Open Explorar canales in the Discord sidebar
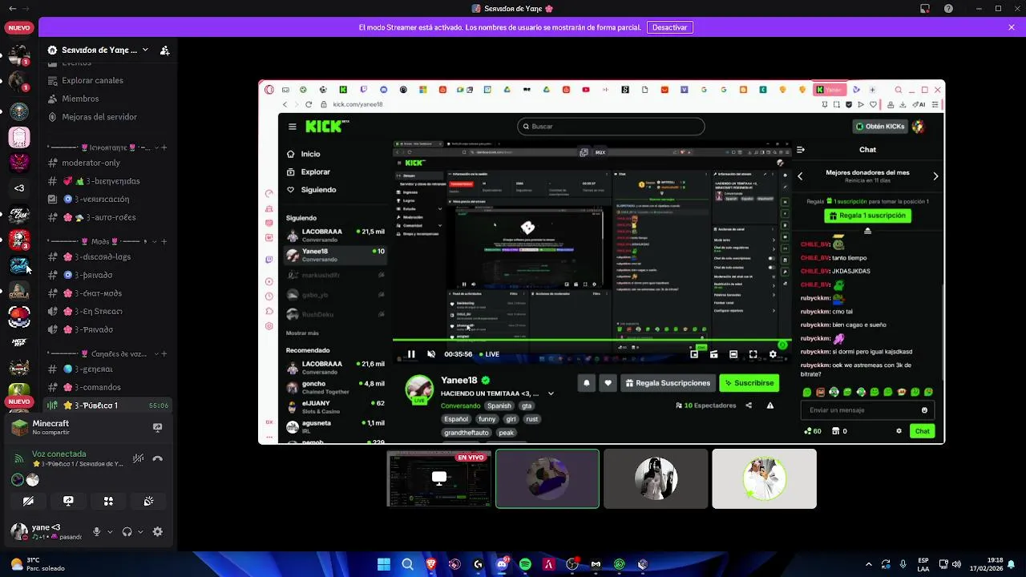The width and height of the screenshot is (1026, 577). 108,80
